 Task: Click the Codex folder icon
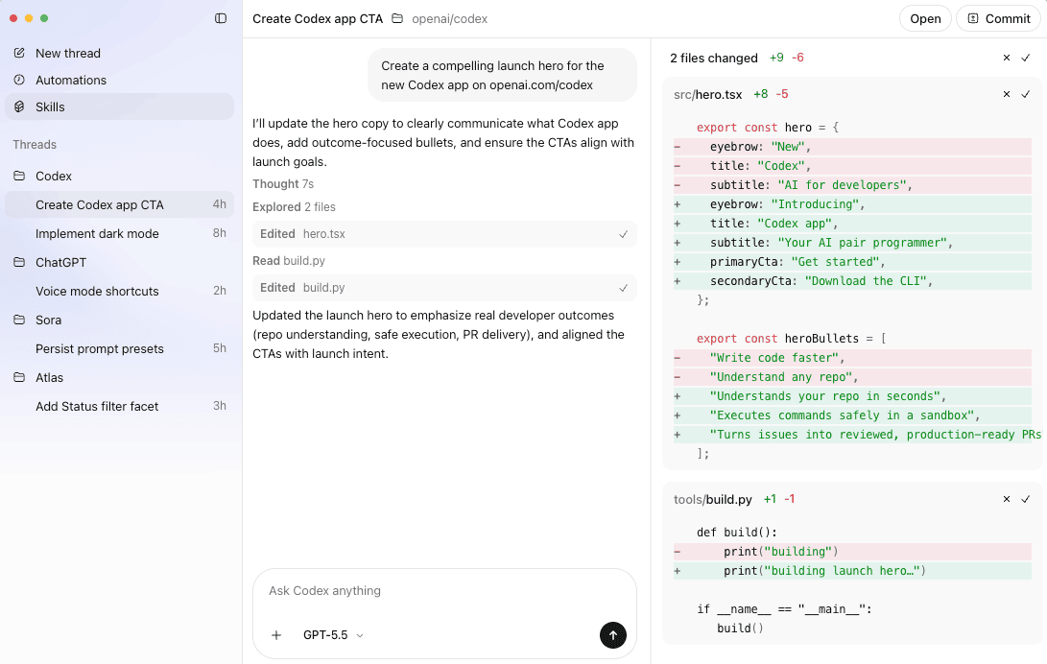pos(19,176)
